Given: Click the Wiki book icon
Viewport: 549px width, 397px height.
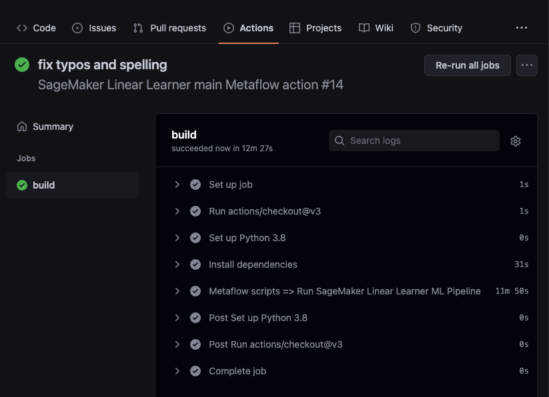Looking at the screenshot, I should 364,28.
